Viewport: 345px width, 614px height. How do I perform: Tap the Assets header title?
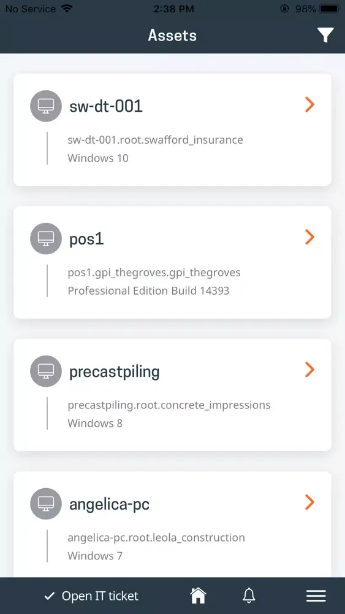(x=172, y=36)
